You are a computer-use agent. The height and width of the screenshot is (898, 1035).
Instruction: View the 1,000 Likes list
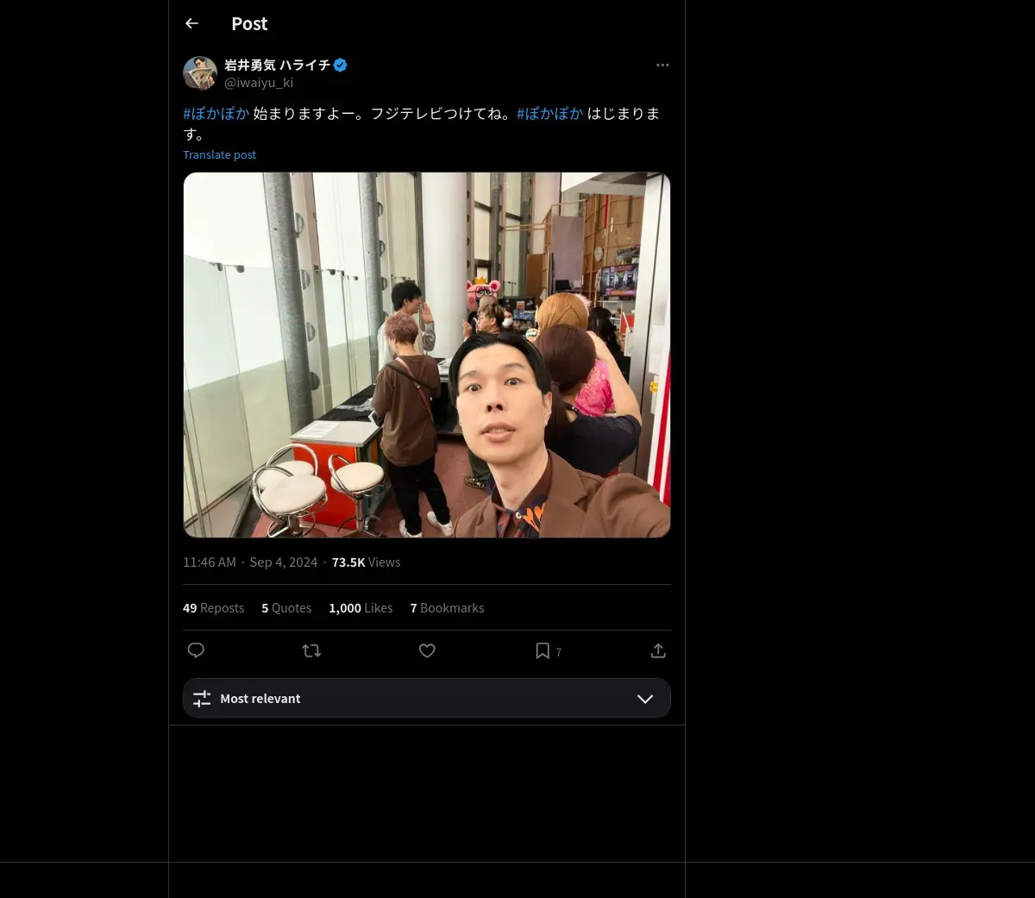click(x=361, y=608)
